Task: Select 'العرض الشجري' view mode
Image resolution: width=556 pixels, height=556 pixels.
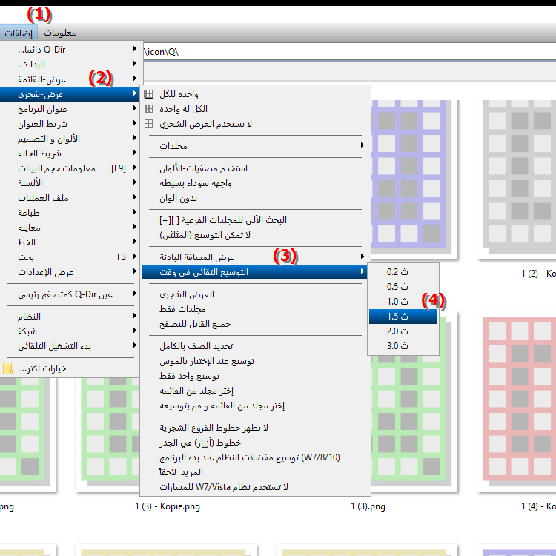Action: click(x=254, y=294)
